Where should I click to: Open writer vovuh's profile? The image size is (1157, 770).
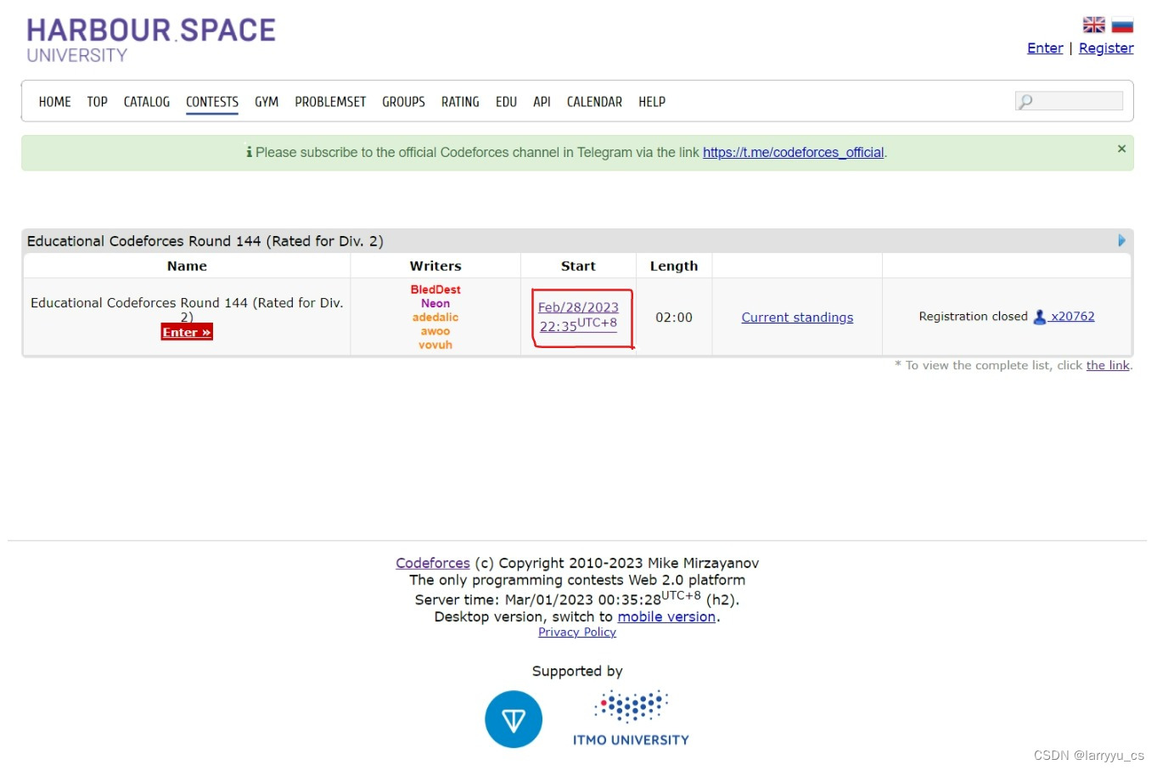point(435,345)
